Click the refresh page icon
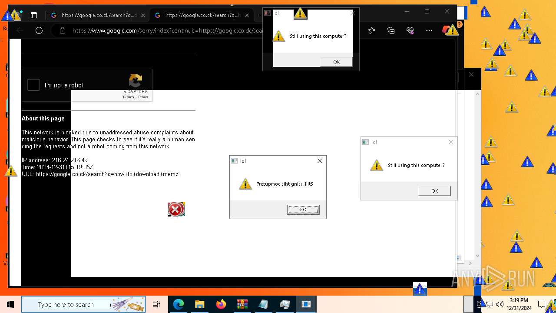This screenshot has width=556, height=313. (x=39, y=30)
